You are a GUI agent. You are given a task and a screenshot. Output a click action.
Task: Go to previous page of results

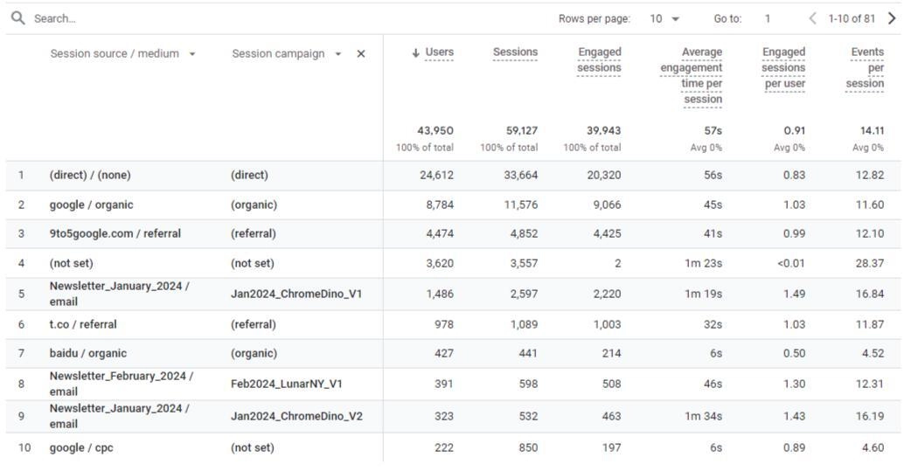[x=812, y=18]
